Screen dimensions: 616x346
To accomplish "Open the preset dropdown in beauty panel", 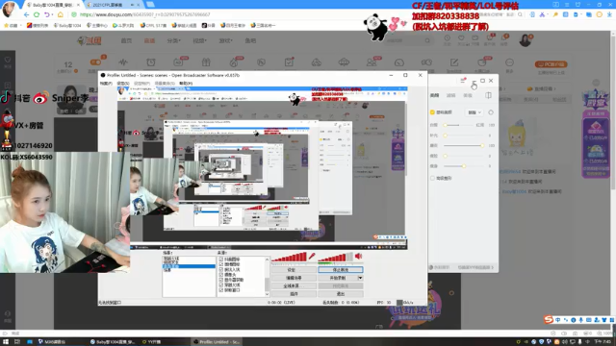I will click(x=475, y=112).
